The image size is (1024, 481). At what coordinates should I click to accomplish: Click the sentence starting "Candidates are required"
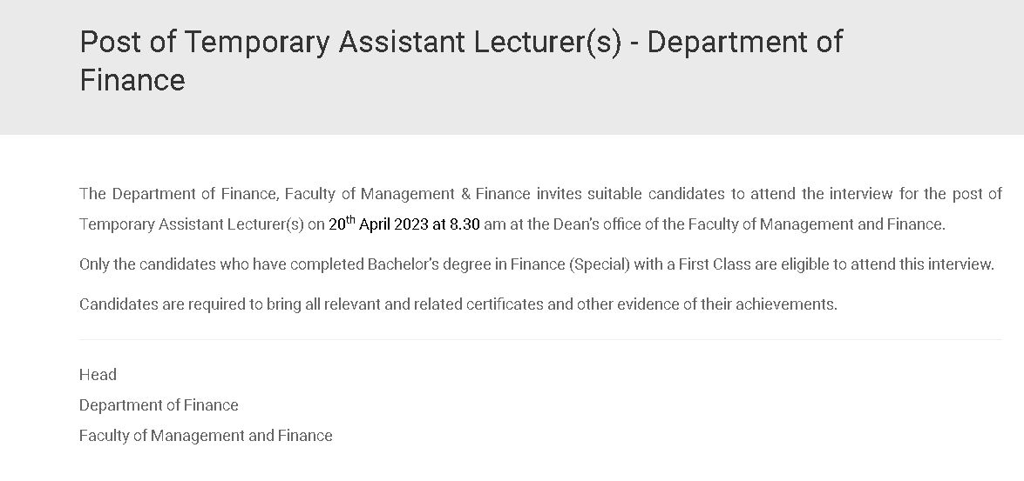[x=458, y=304]
